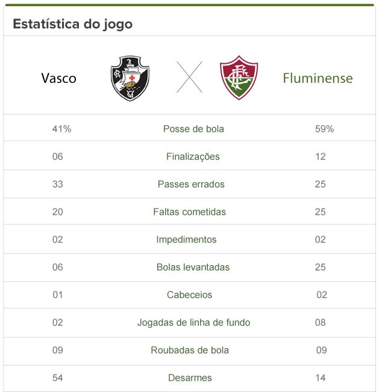Select the Vasco team name
This screenshot has height=392, width=379.
tap(59, 78)
